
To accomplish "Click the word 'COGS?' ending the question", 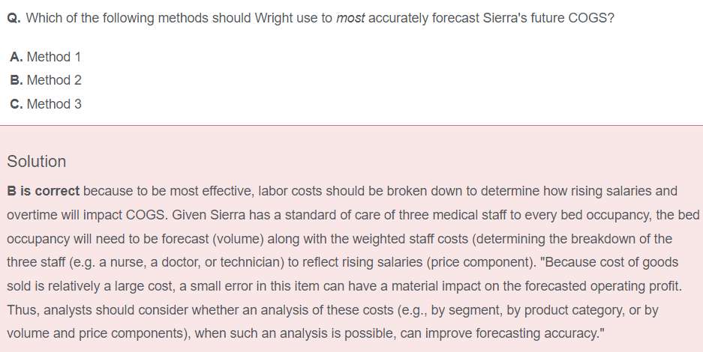I will 591,18.
